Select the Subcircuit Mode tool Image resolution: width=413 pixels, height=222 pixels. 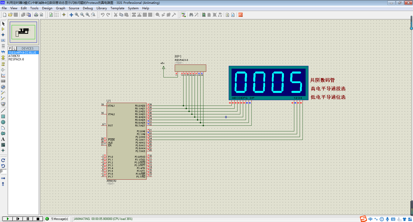[x=3, y=58]
